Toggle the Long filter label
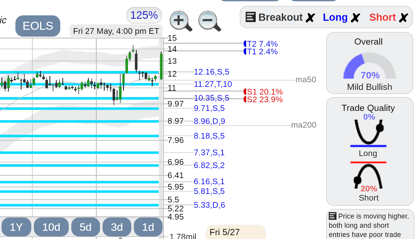Image resolution: width=417 pixels, height=239 pixels. click(335, 17)
